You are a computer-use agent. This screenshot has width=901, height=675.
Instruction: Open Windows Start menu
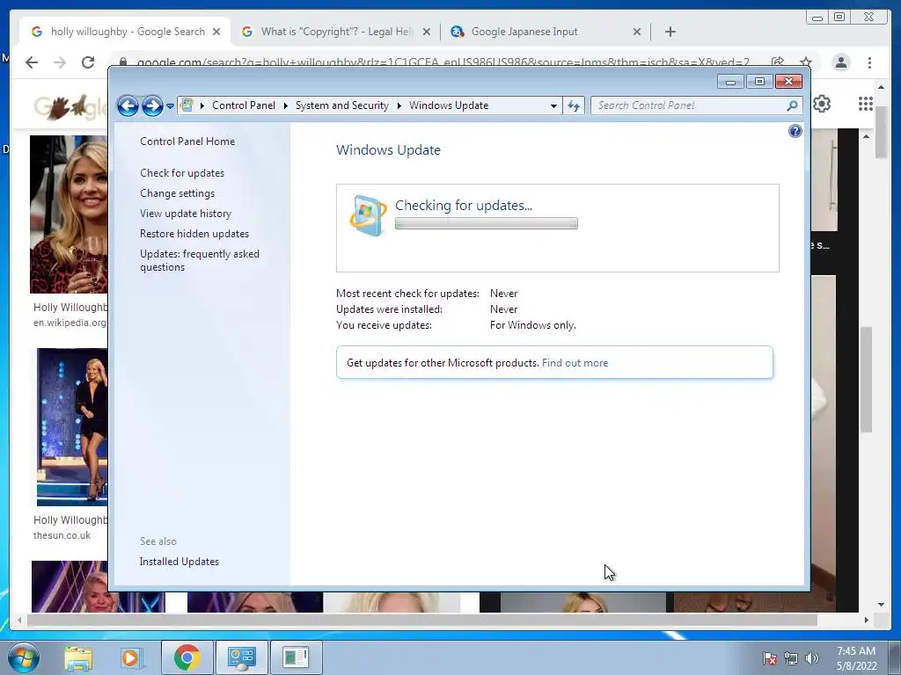tap(24, 657)
